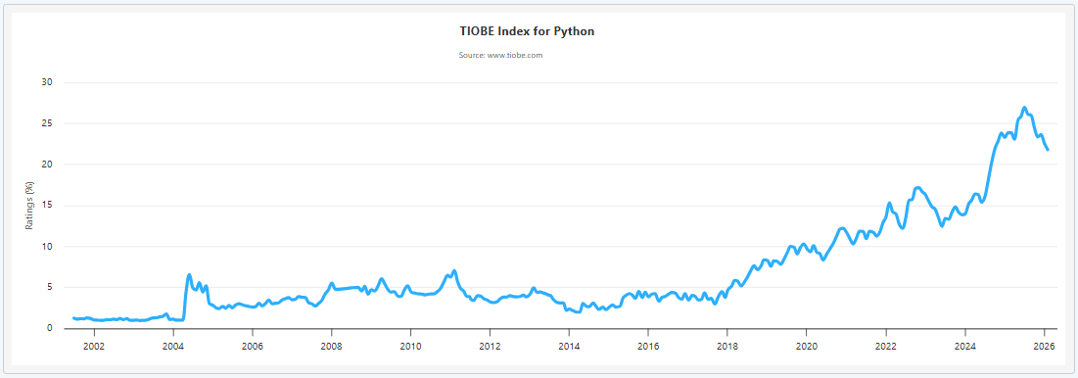Click the "Ratings (%)" axis label
1078x378 pixels.
(29, 205)
